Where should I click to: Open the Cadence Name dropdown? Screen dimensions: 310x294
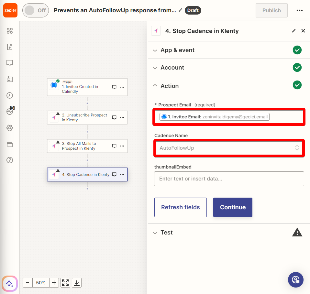(229, 148)
